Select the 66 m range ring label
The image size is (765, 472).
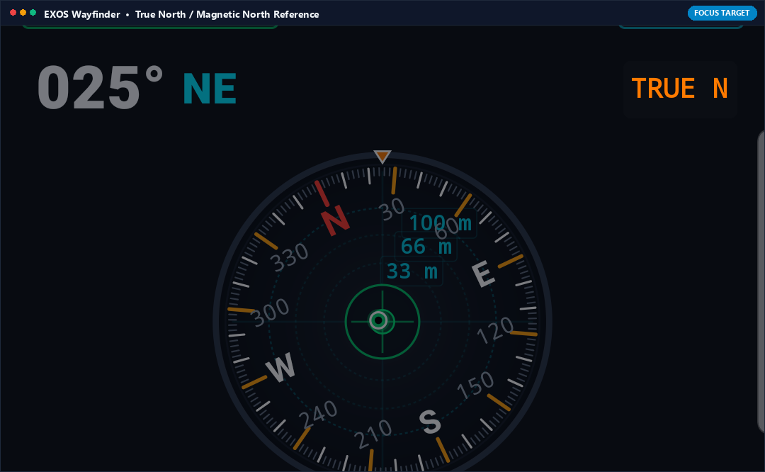click(426, 247)
